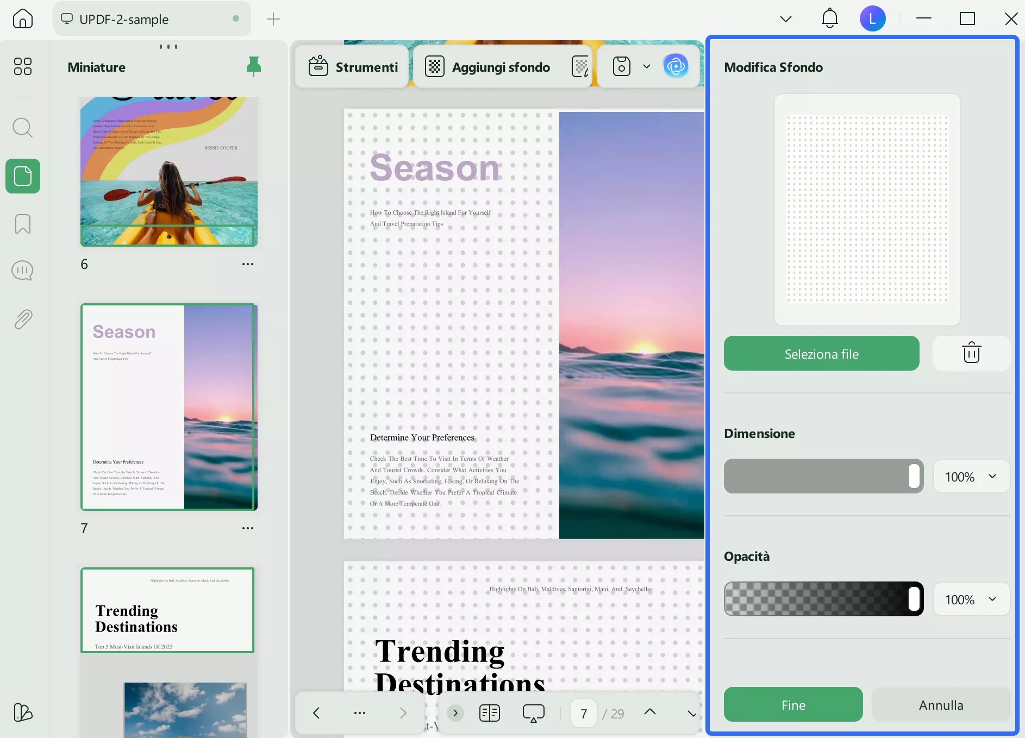The width and height of the screenshot is (1025, 738).
Task: Go to the Home screen icon
Action: tap(22, 19)
